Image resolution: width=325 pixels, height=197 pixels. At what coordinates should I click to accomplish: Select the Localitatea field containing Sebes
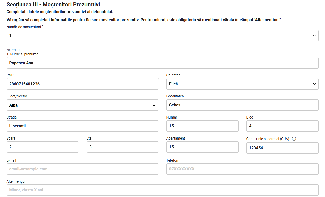242,105
